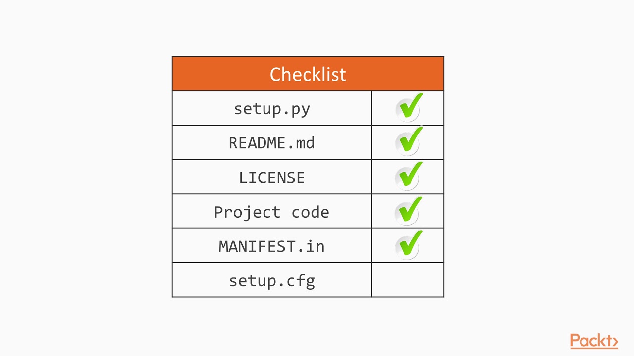Click the orange arrow ending the Packt logo
The height and width of the screenshot is (356, 634).
[x=614, y=342]
